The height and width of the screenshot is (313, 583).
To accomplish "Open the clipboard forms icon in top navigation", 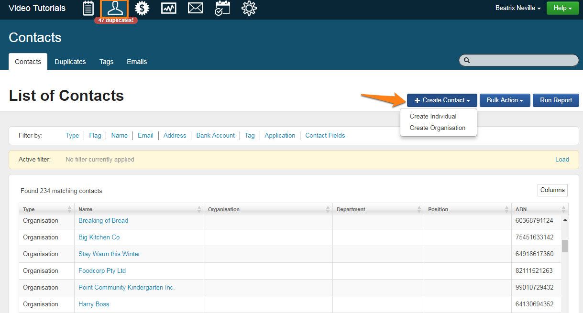I will click(x=88, y=8).
